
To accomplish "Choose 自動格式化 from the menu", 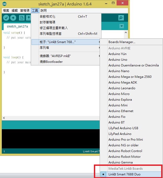I will (66, 17).
